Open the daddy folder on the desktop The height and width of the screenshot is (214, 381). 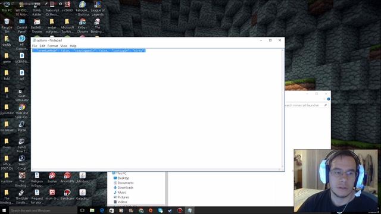(7, 41)
